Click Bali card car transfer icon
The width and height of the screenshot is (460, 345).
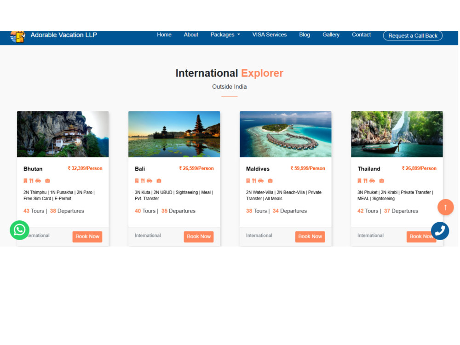point(149,181)
